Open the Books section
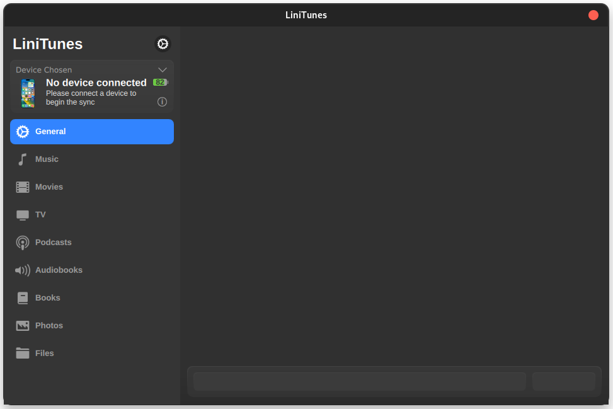The height and width of the screenshot is (409, 613). (92, 298)
